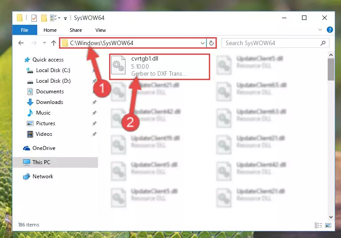
Task: Click the Quick access star icon
Action: tap(27, 60)
